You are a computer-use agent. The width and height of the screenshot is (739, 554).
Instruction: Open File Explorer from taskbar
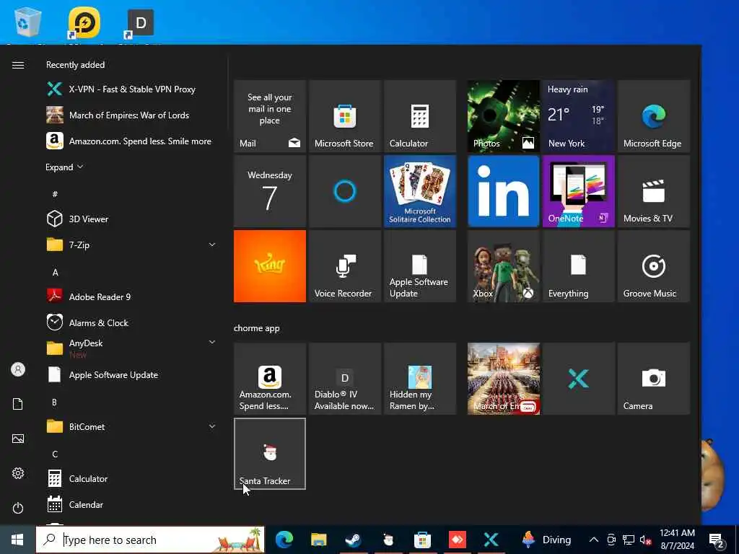(318, 540)
